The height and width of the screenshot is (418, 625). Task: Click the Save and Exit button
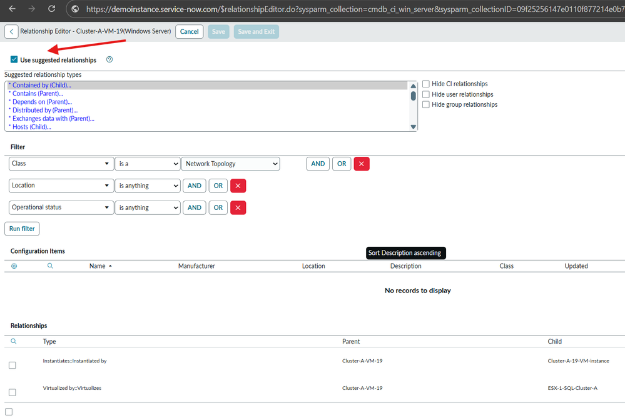[257, 31]
